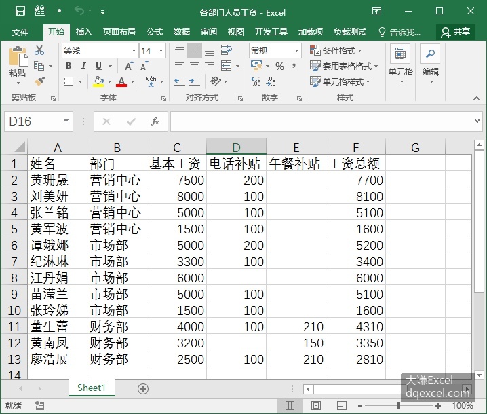This screenshot has height=414, width=487.
Task: Toggle Bold formatting
Action: pos(69,66)
